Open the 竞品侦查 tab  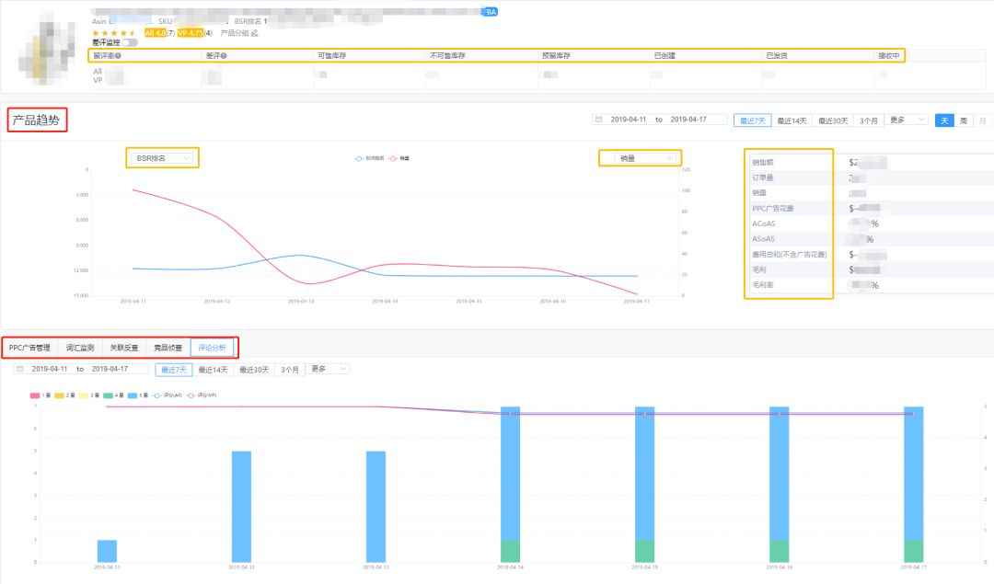(x=168, y=348)
